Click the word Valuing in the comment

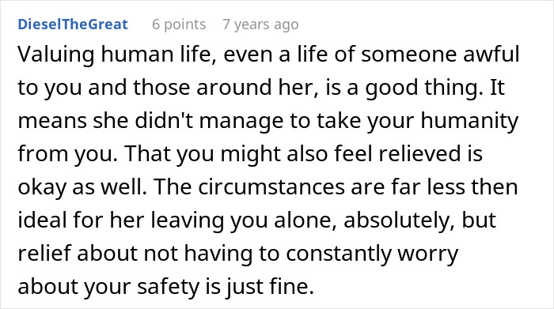[x=56, y=55]
